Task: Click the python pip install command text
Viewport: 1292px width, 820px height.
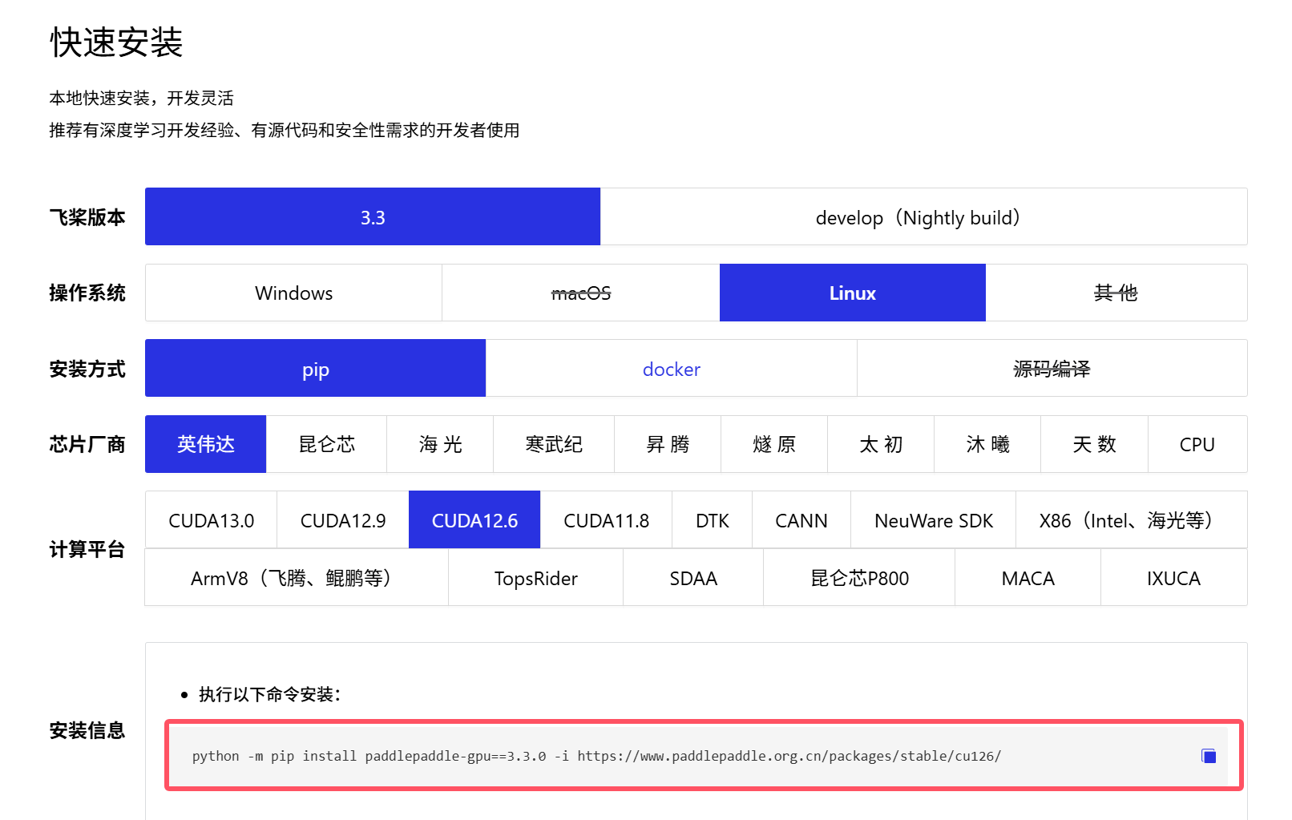Action: click(596, 756)
